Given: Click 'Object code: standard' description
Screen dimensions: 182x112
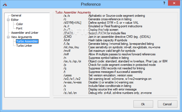Looking at the screenshot, I should pyautogui.click(x=128, y=61).
